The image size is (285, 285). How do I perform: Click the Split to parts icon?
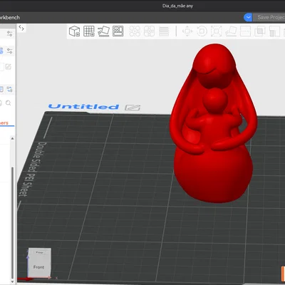[x=149, y=31]
